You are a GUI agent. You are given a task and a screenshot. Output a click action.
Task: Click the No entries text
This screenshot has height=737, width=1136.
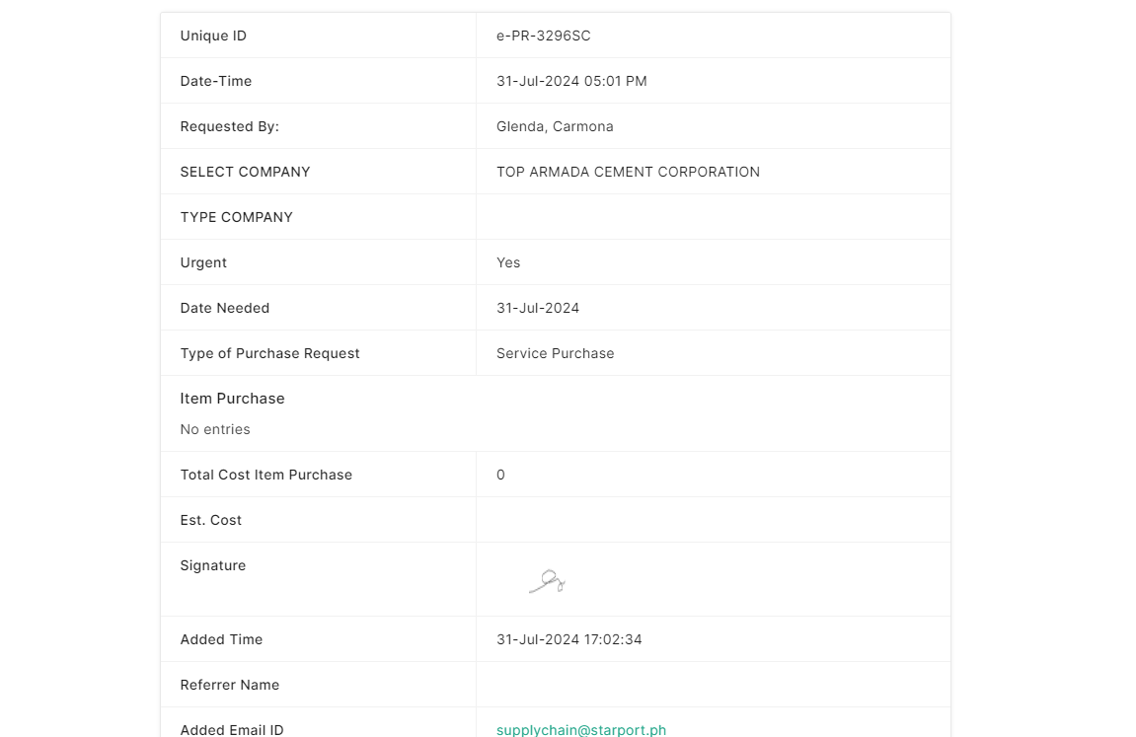[215, 429]
